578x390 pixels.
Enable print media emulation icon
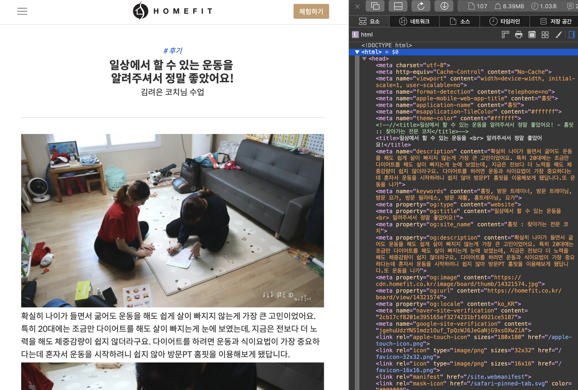coord(518,34)
